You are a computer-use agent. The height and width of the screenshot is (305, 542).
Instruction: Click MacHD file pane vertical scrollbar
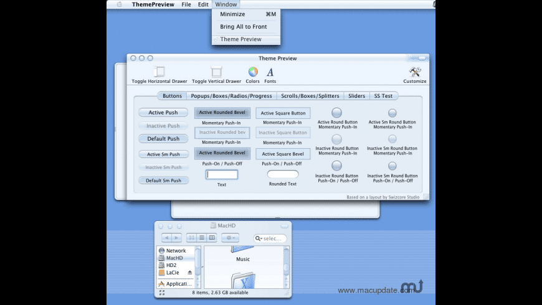pos(286,267)
